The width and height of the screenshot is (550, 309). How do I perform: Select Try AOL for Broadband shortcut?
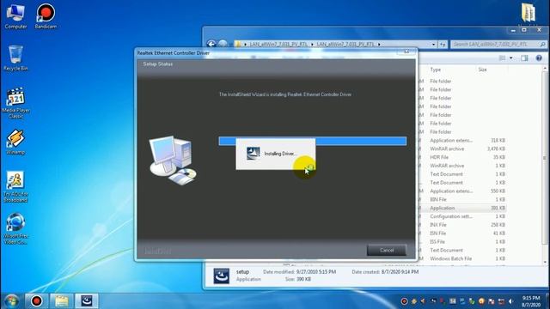pyautogui.click(x=15, y=187)
